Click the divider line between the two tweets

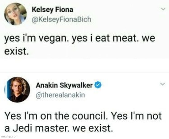[84, 72]
